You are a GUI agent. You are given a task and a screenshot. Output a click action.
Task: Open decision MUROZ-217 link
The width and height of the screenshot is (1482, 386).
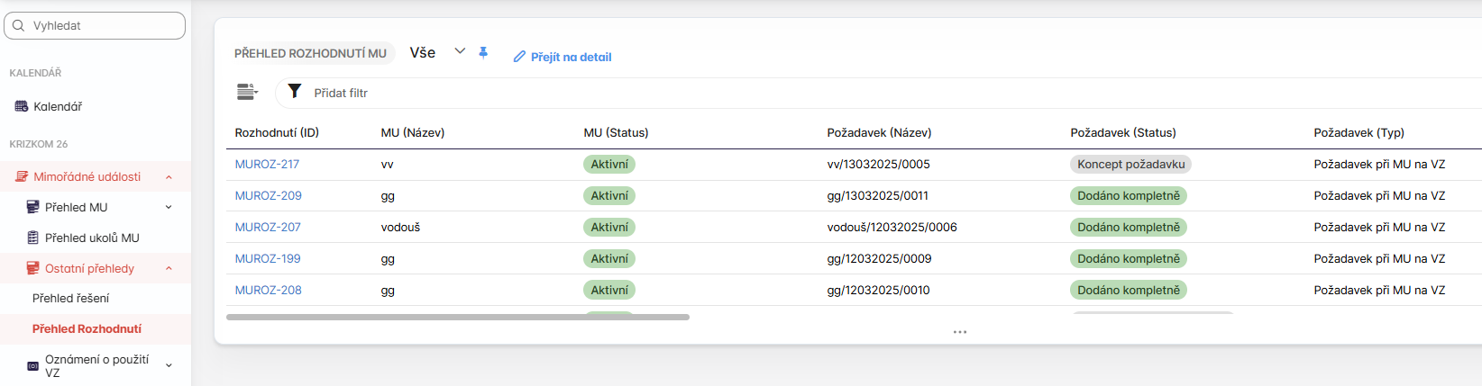tap(267, 164)
